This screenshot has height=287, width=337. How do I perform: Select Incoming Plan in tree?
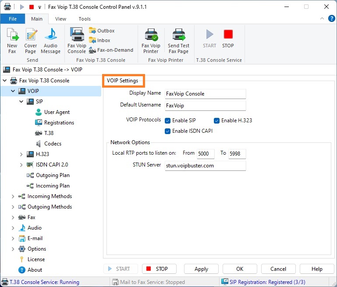pos(48,186)
